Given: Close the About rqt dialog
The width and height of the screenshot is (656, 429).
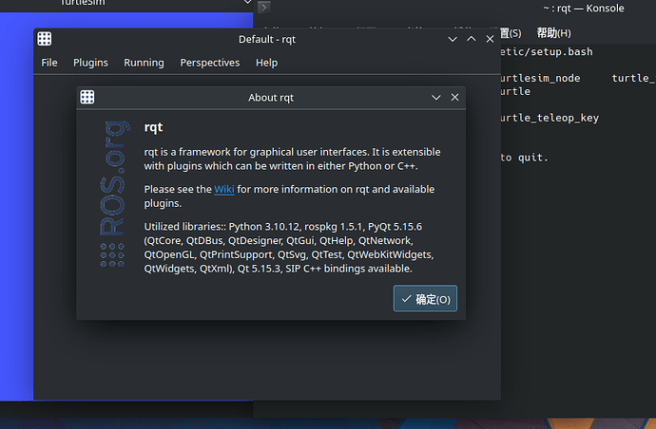Looking at the screenshot, I should click(x=454, y=98).
